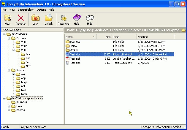Viewport: 187px width, 130px height.
Task: Click the 7/7/2001 modified date
Action: click(x=143, y=63)
